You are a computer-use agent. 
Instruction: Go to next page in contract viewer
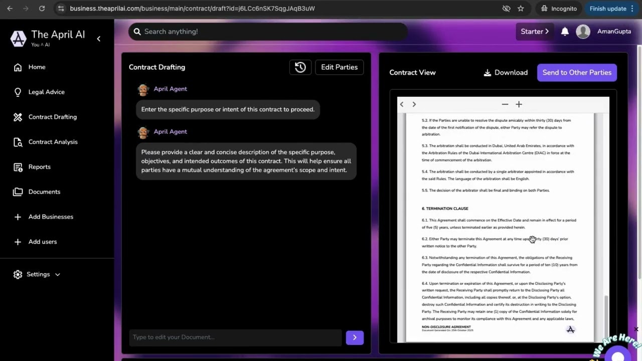tap(414, 104)
